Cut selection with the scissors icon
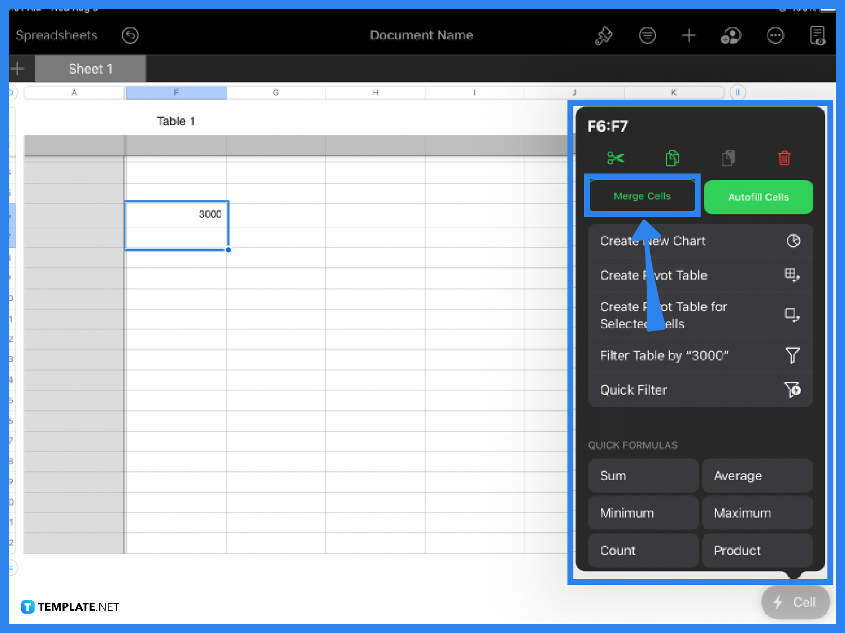 tap(616, 158)
